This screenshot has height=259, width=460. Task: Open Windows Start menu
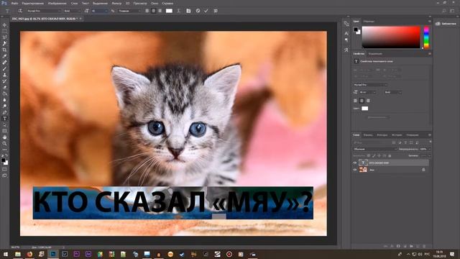click(5, 254)
